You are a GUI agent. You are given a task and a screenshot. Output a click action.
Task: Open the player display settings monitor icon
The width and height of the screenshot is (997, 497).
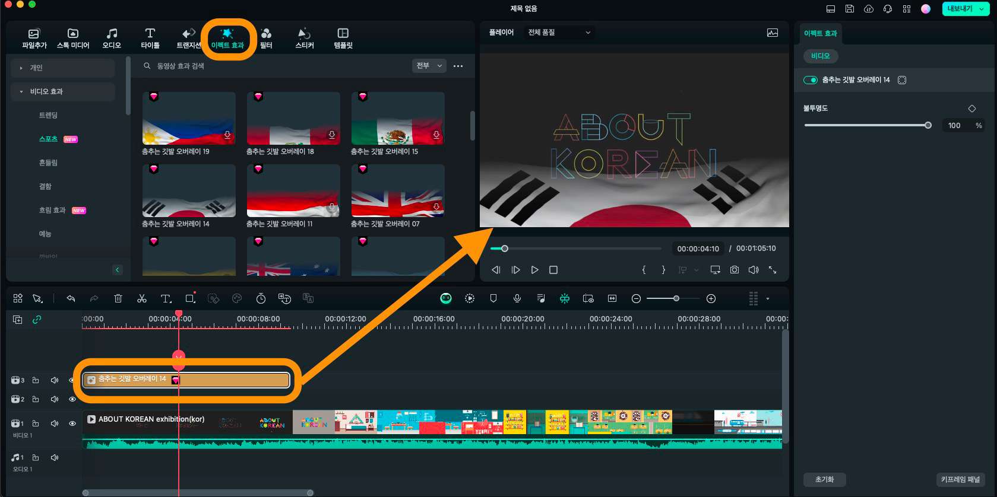coord(716,270)
